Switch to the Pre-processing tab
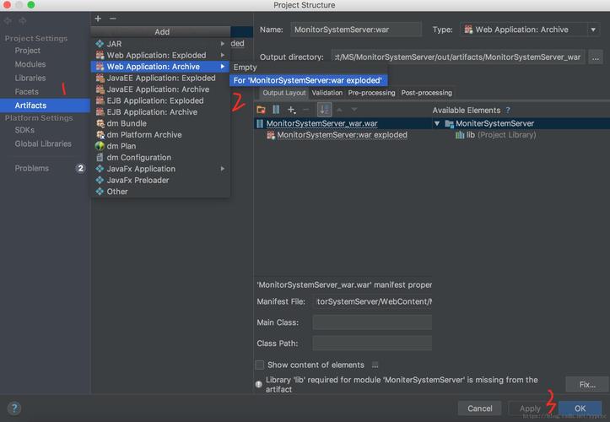 click(371, 93)
